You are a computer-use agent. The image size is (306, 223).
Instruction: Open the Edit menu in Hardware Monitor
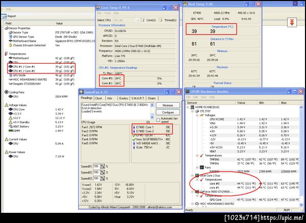[x=195, y=97]
